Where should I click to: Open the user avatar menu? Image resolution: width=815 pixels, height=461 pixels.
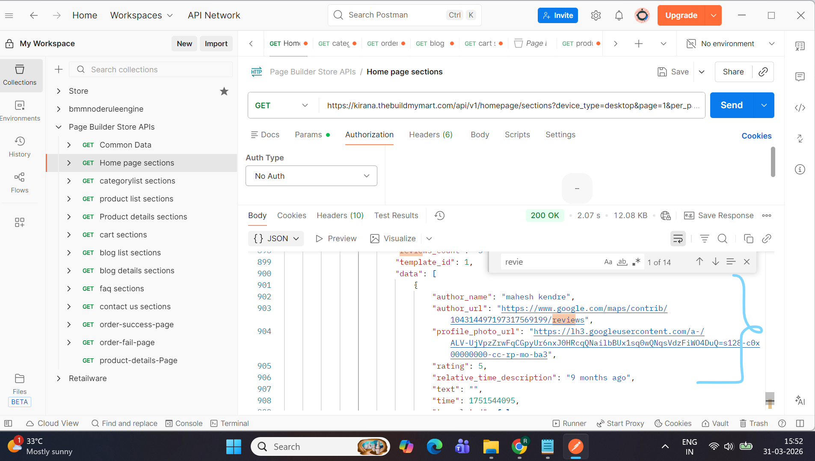point(642,15)
